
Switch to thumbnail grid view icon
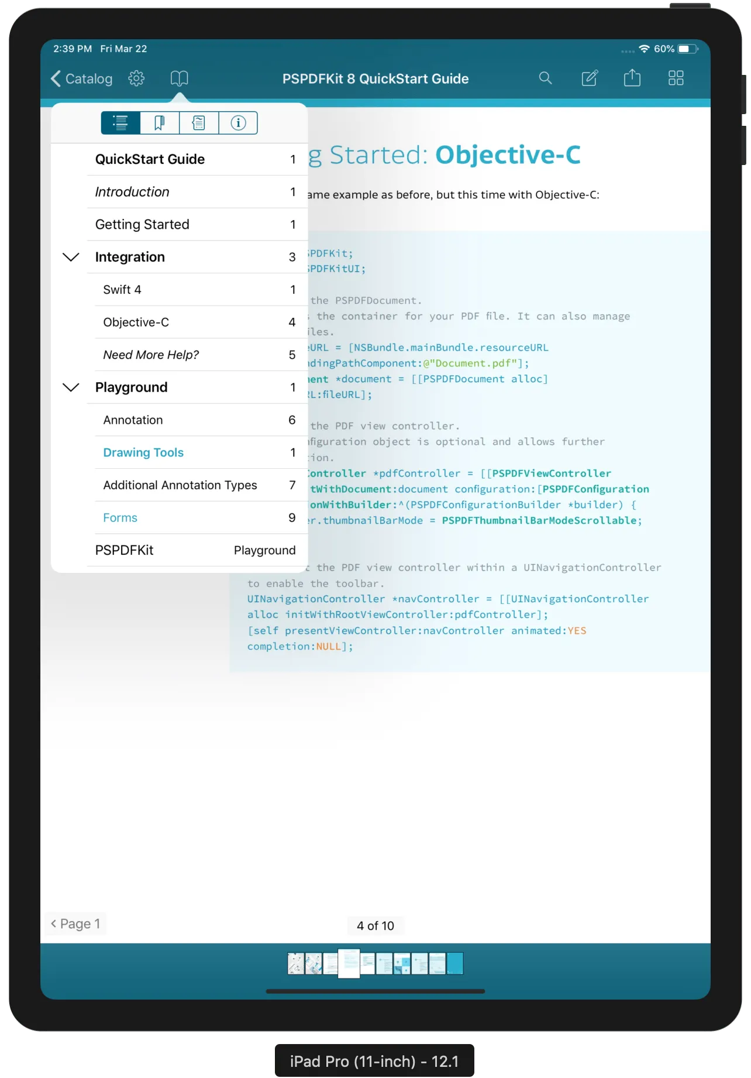tap(676, 78)
